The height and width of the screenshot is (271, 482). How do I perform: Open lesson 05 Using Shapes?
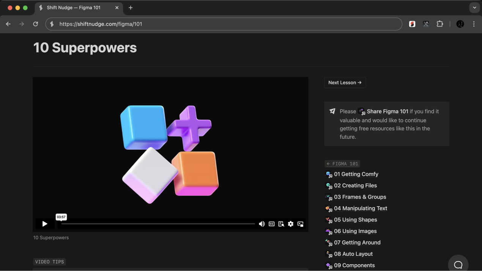(x=355, y=220)
